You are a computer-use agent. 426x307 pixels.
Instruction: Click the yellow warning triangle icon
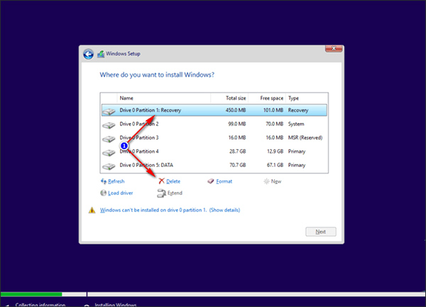[x=92, y=210]
